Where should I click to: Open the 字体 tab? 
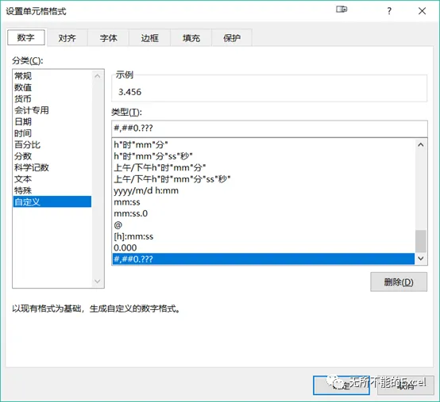(x=108, y=38)
